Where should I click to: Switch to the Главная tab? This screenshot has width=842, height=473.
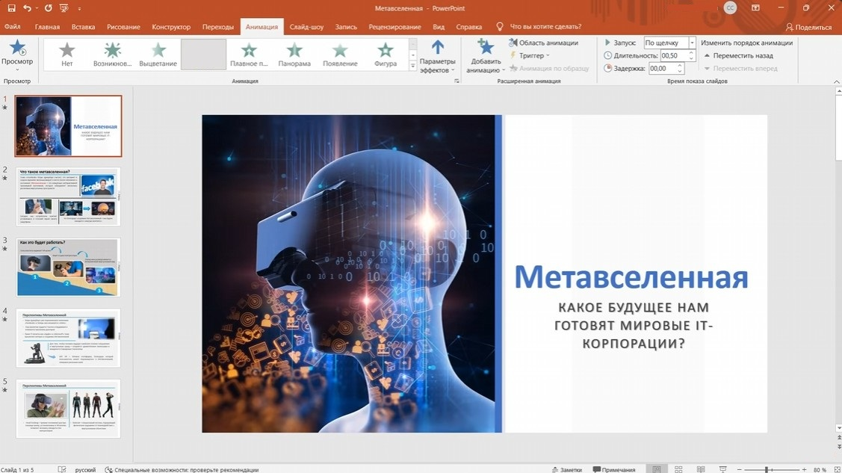47,27
